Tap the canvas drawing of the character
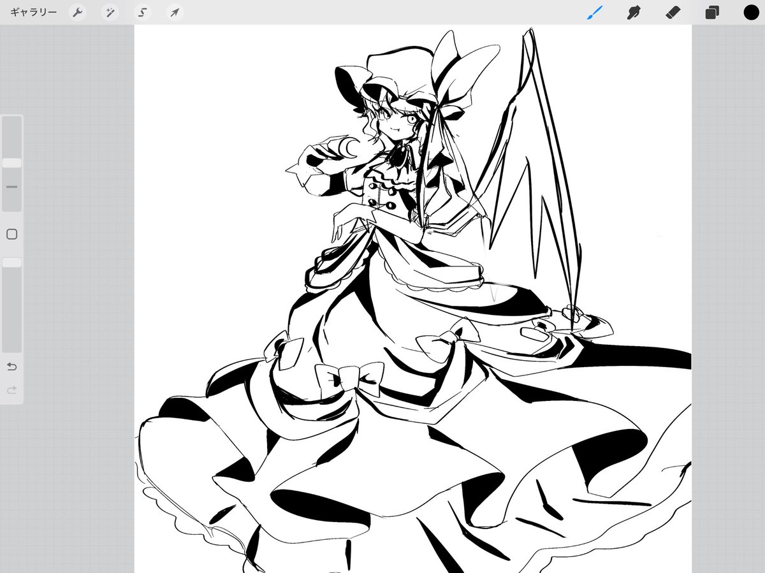This screenshot has height=573, width=765. 413,300
